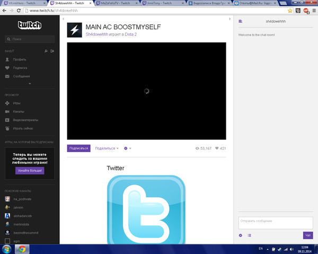Open chat settings gear icon

pos(241,235)
